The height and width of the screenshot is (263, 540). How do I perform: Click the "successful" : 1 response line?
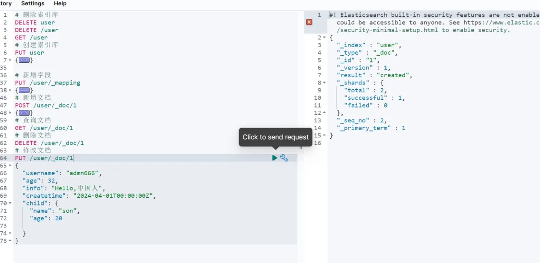(x=374, y=98)
